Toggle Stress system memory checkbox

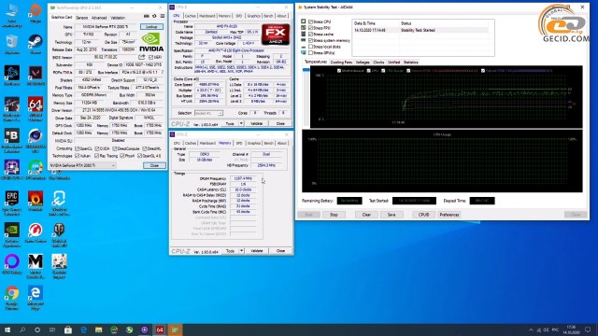click(x=310, y=40)
